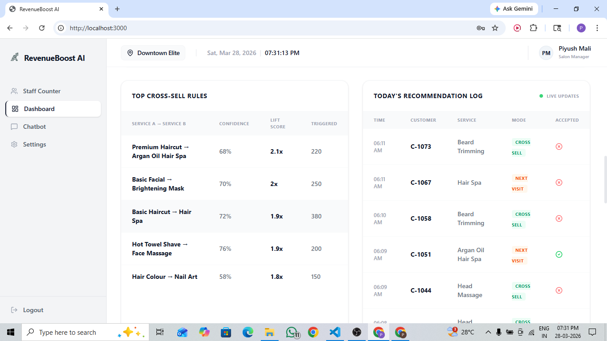The image size is (607, 341).
Task: Click the Windows taskbar search box
Action: coord(85,332)
